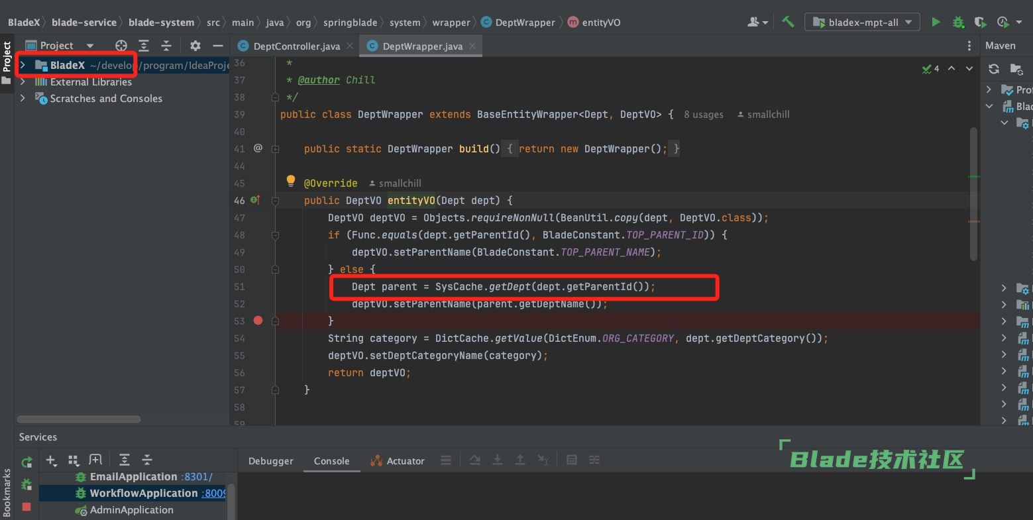Screen dimensions: 1033x520
Task: Expand all services in tree
Action: pos(124,460)
